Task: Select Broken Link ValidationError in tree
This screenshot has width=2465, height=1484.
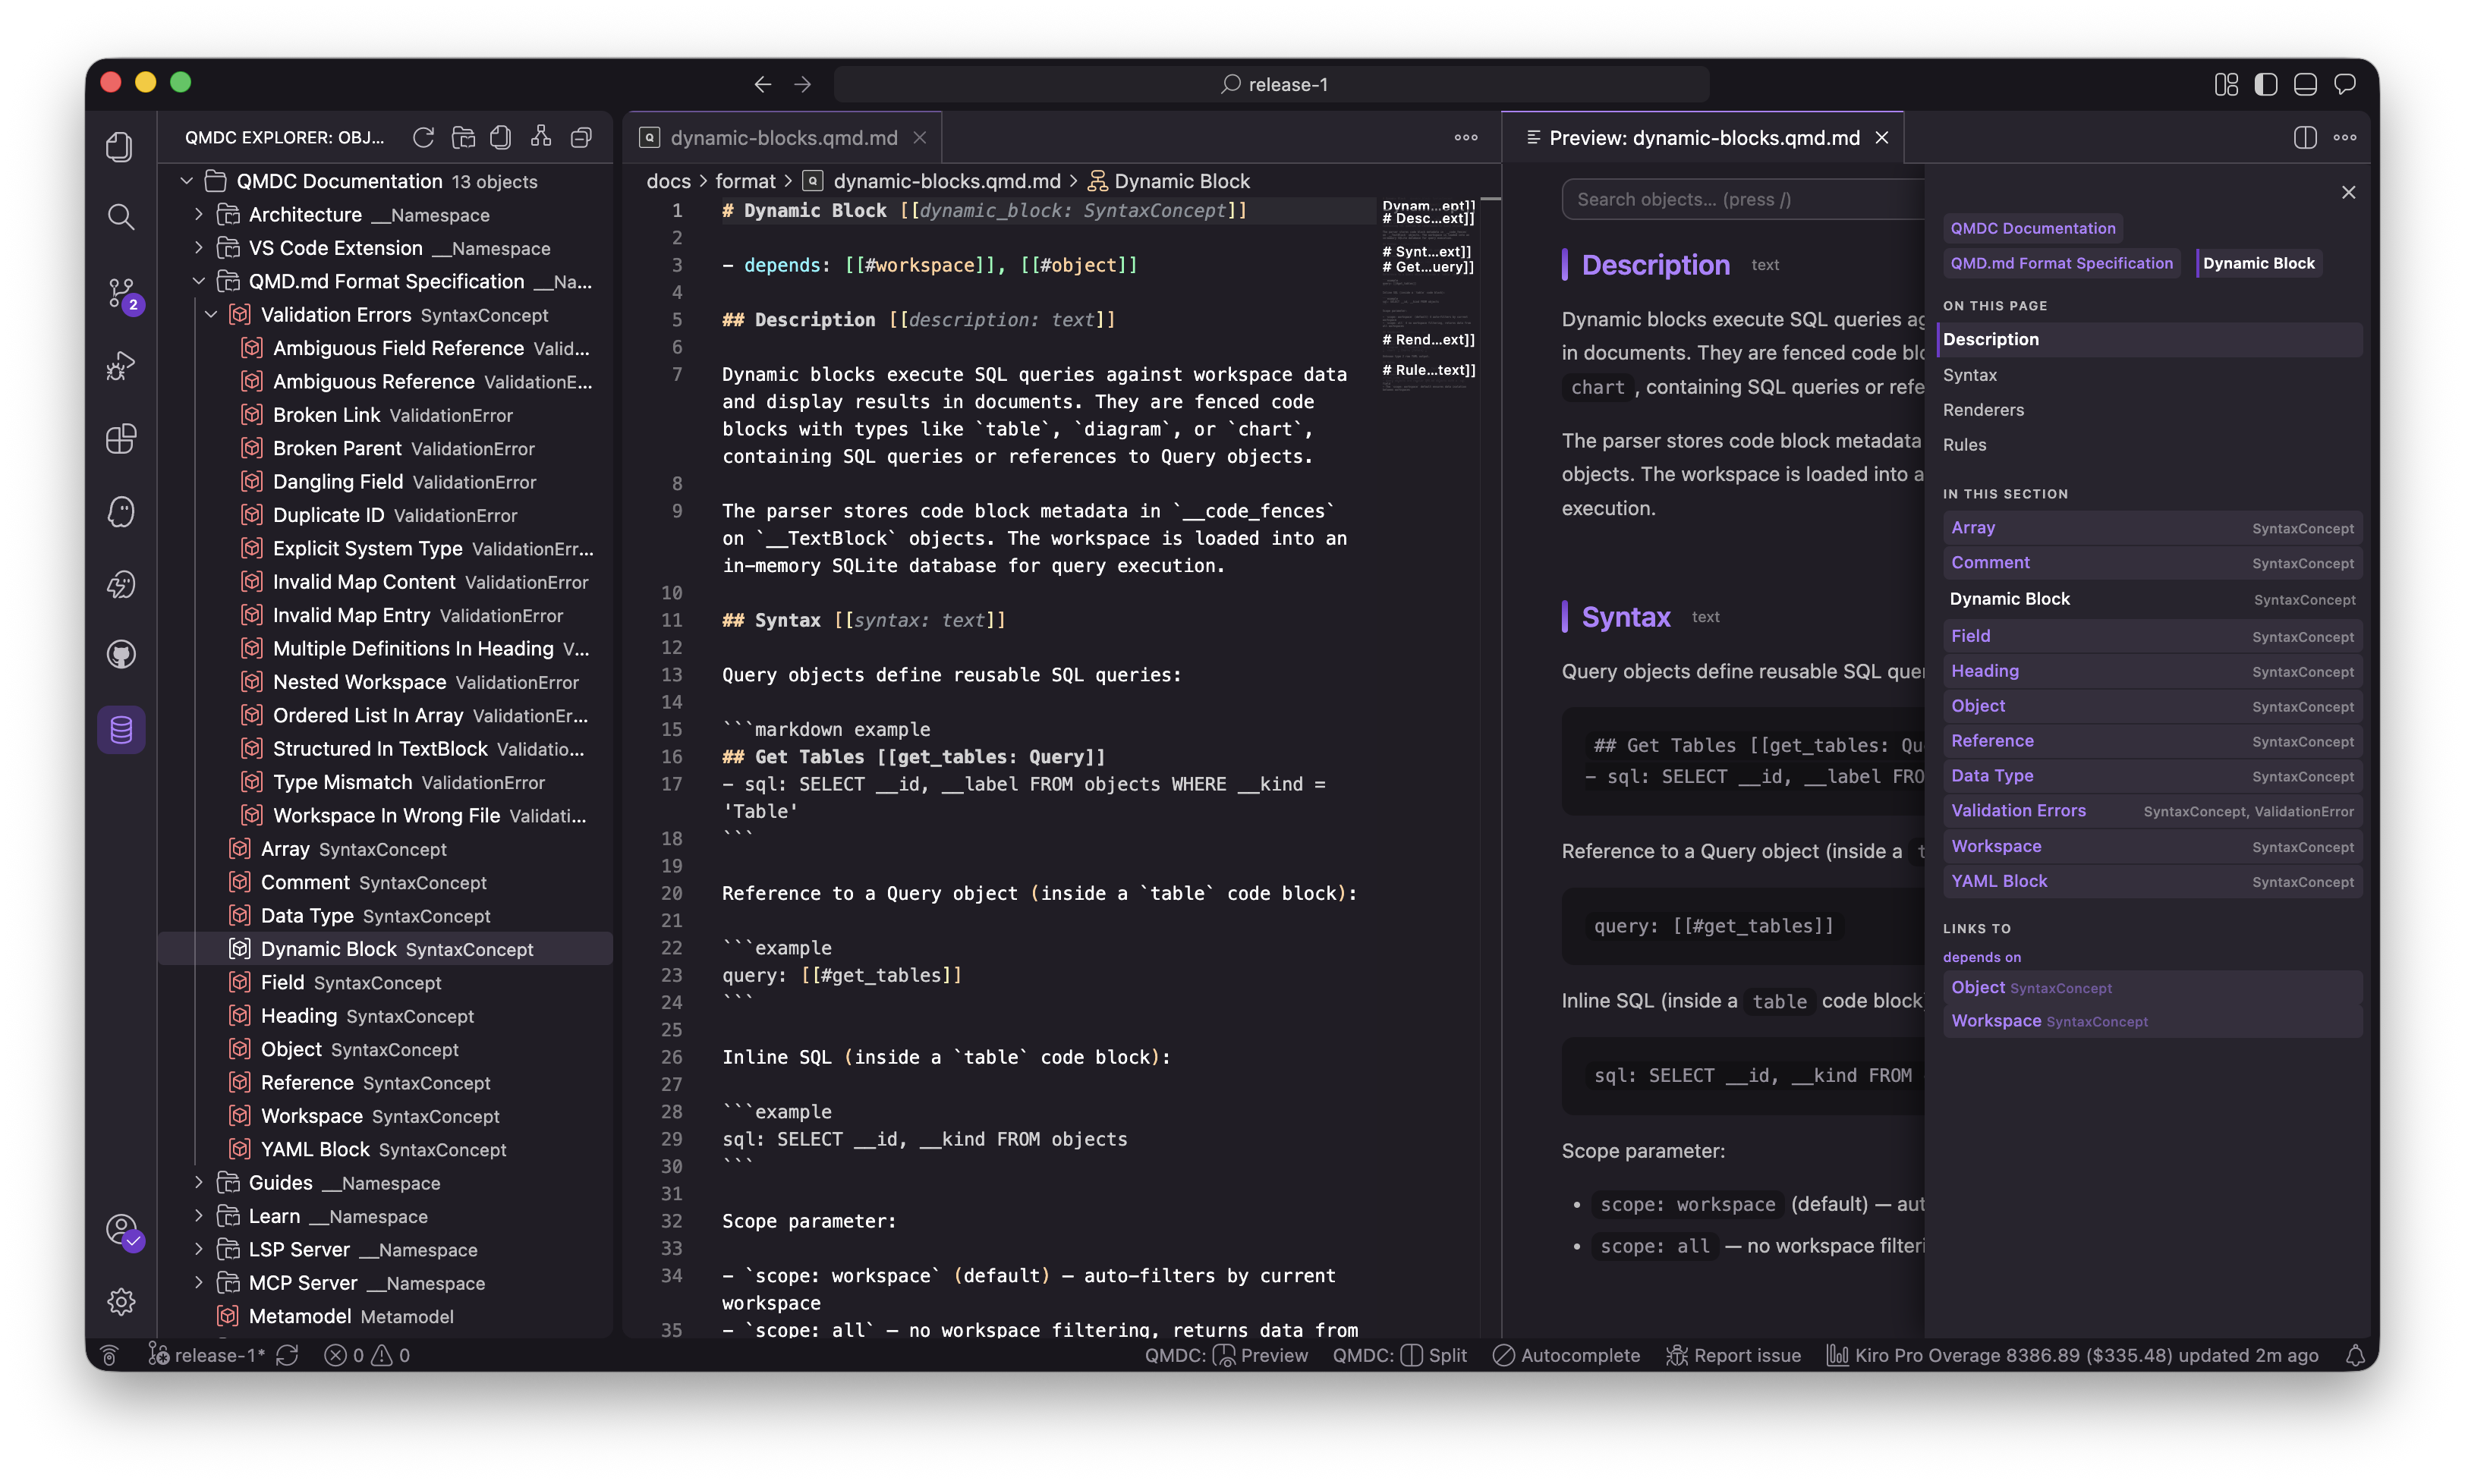Action: point(392,415)
